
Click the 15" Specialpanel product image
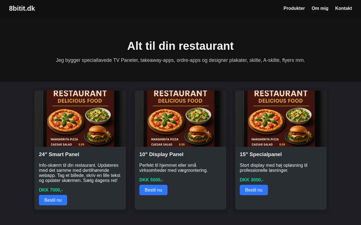click(281, 119)
